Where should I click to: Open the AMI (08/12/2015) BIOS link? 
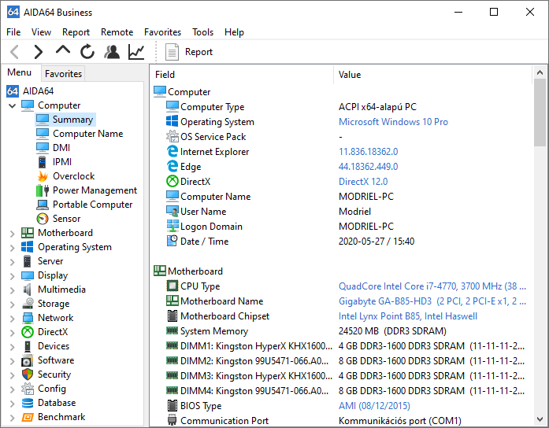point(374,406)
